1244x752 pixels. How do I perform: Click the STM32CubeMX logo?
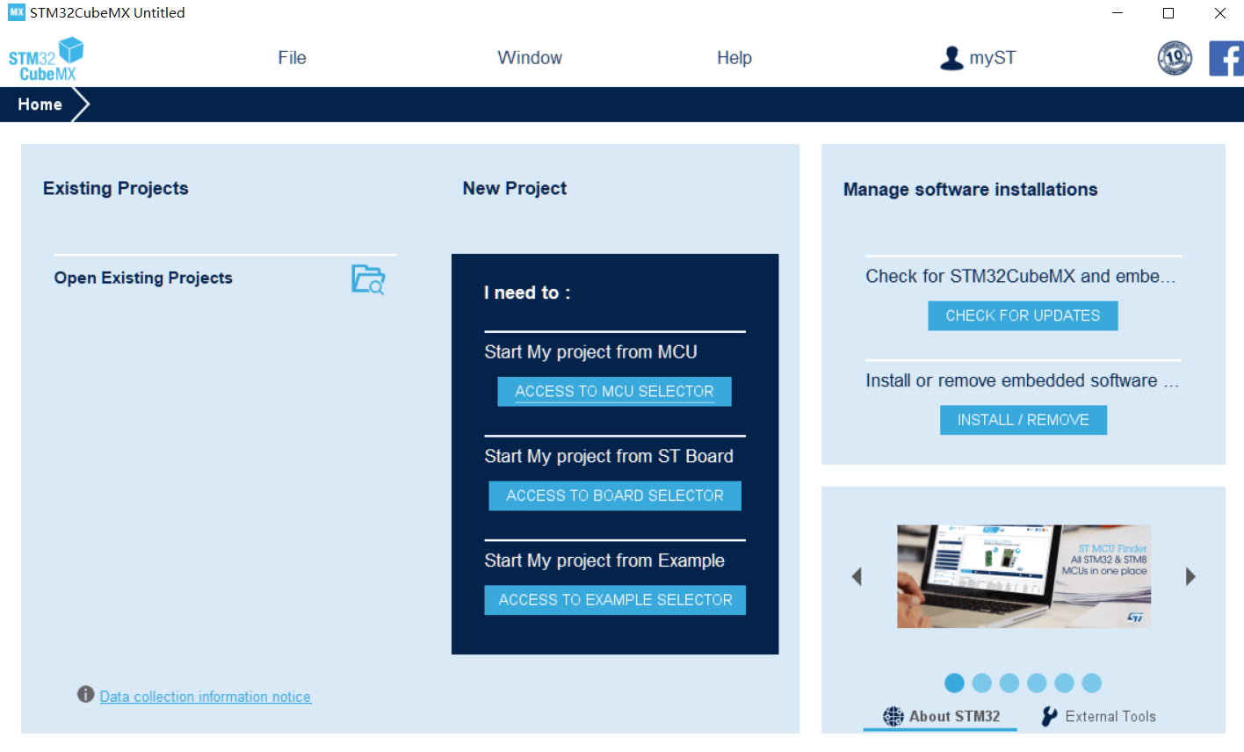coord(46,60)
